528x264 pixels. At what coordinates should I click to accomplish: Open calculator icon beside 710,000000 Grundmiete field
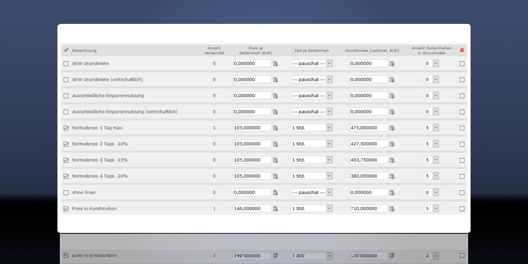coord(392,209)
